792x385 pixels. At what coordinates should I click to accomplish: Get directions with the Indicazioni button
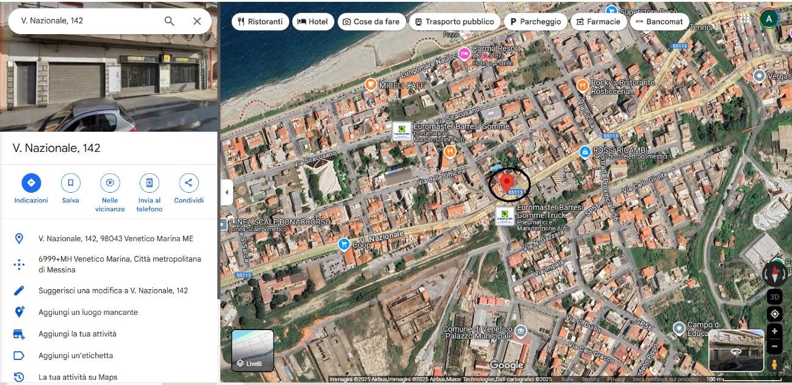[31, 189]
